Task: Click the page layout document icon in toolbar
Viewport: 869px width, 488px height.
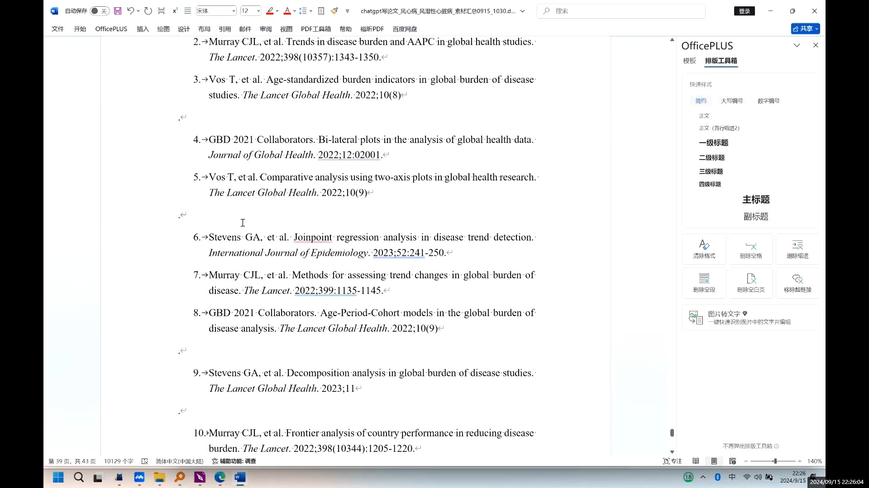Action: tap(321, 11)
